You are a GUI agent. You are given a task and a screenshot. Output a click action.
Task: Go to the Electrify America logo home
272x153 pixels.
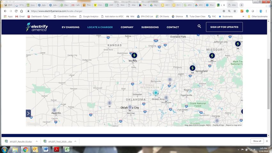tap(37, 27)
